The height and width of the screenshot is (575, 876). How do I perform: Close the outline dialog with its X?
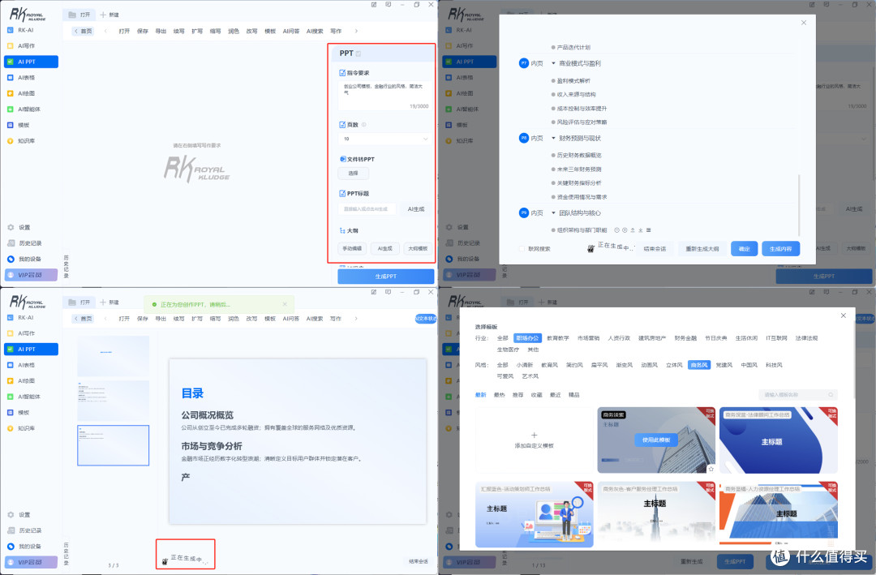(803, 23)
